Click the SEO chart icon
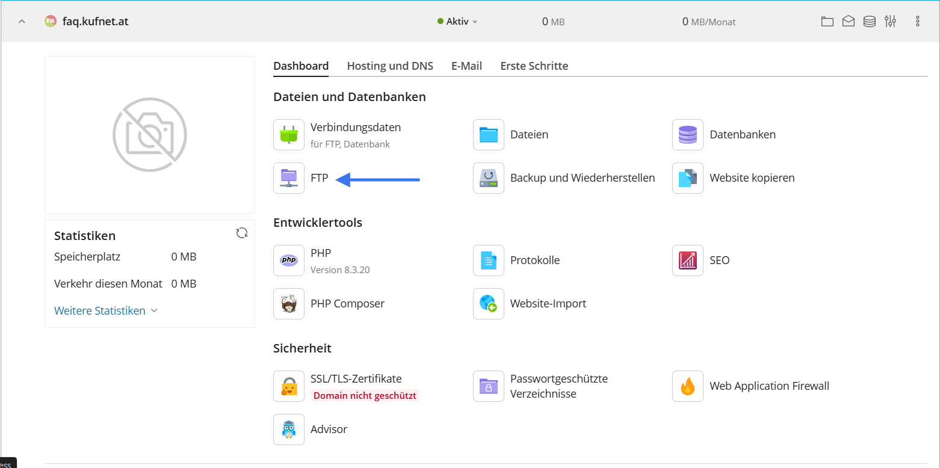 (688, 260)
